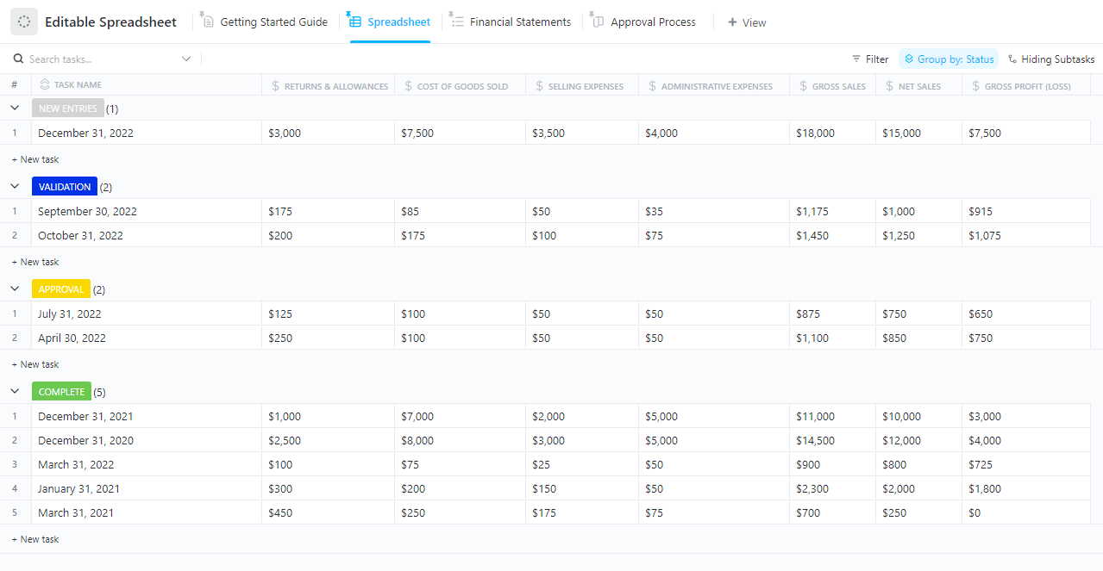Click the Editable Spreadsheet workspace logo icon
1103x571 pixels.
click(24, 22)
